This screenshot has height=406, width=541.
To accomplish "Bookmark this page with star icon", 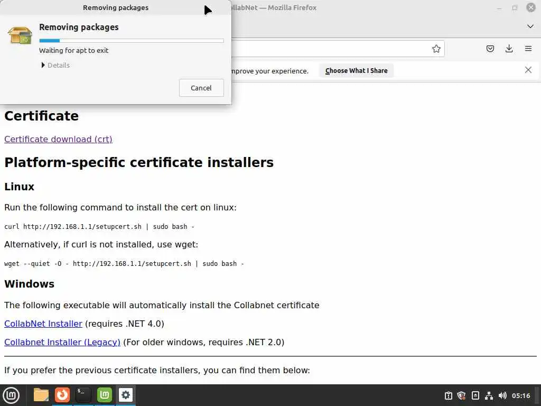I will 436,49.
